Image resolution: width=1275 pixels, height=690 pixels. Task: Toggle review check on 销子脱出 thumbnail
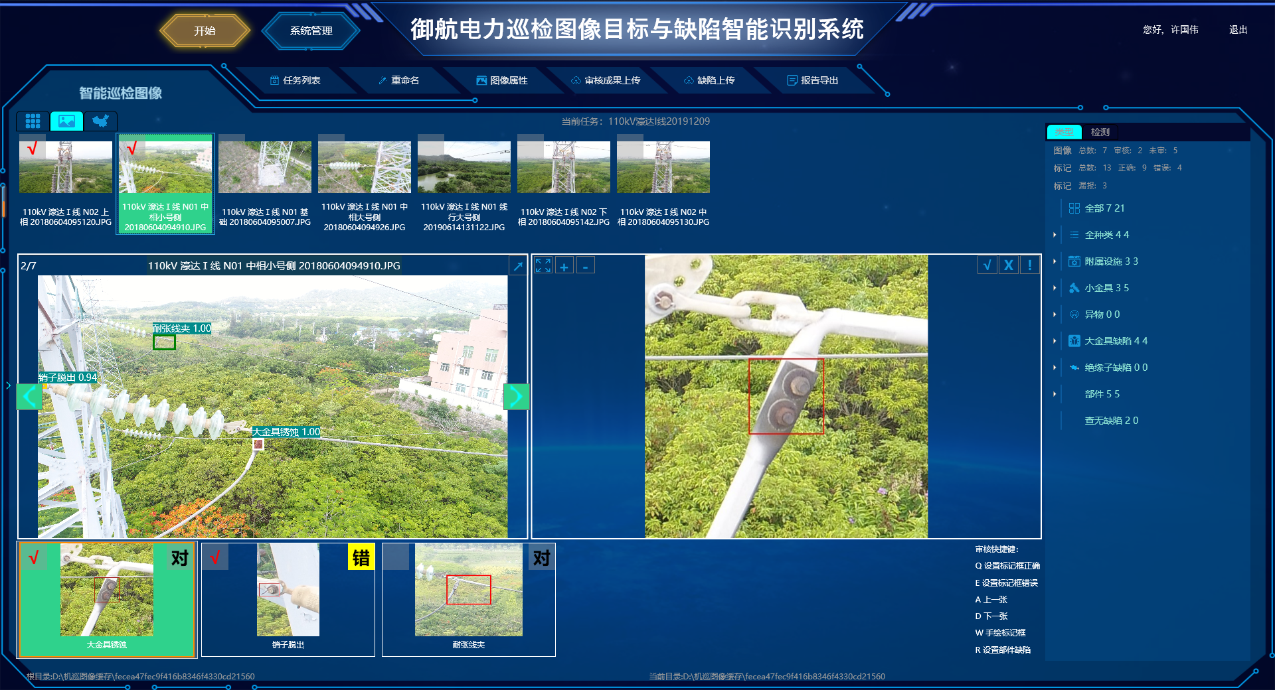tap(215, 557)
